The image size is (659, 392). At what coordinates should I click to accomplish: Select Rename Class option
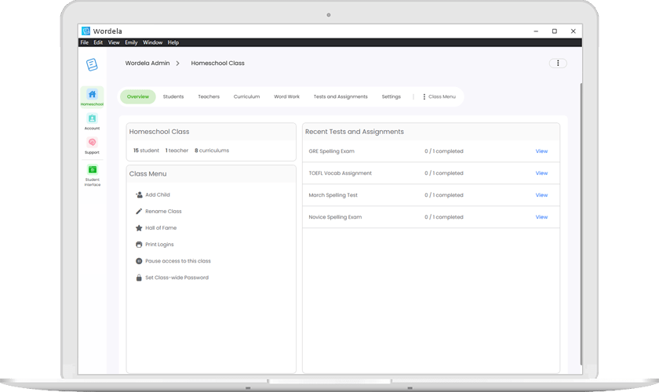(x=163, y=212)
